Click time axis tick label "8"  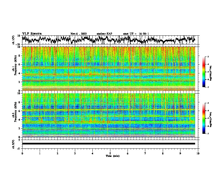pyautogui.click(x=163, y=153)
